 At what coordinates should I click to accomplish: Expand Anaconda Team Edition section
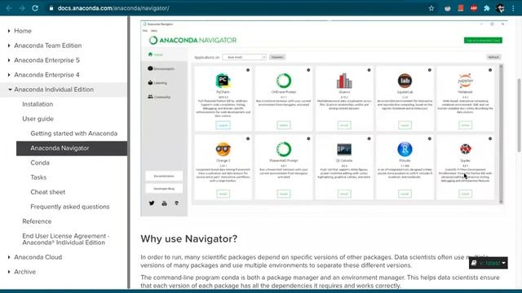point(9,46)
